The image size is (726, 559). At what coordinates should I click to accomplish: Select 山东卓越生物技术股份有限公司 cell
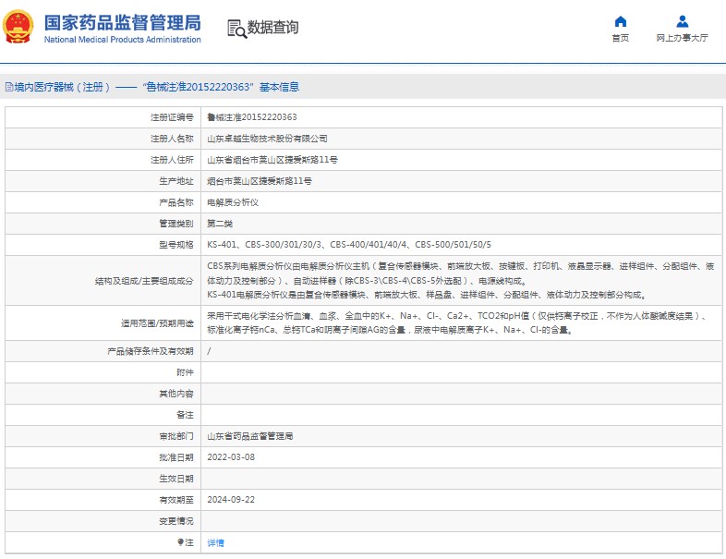click(x=267, y=139)
